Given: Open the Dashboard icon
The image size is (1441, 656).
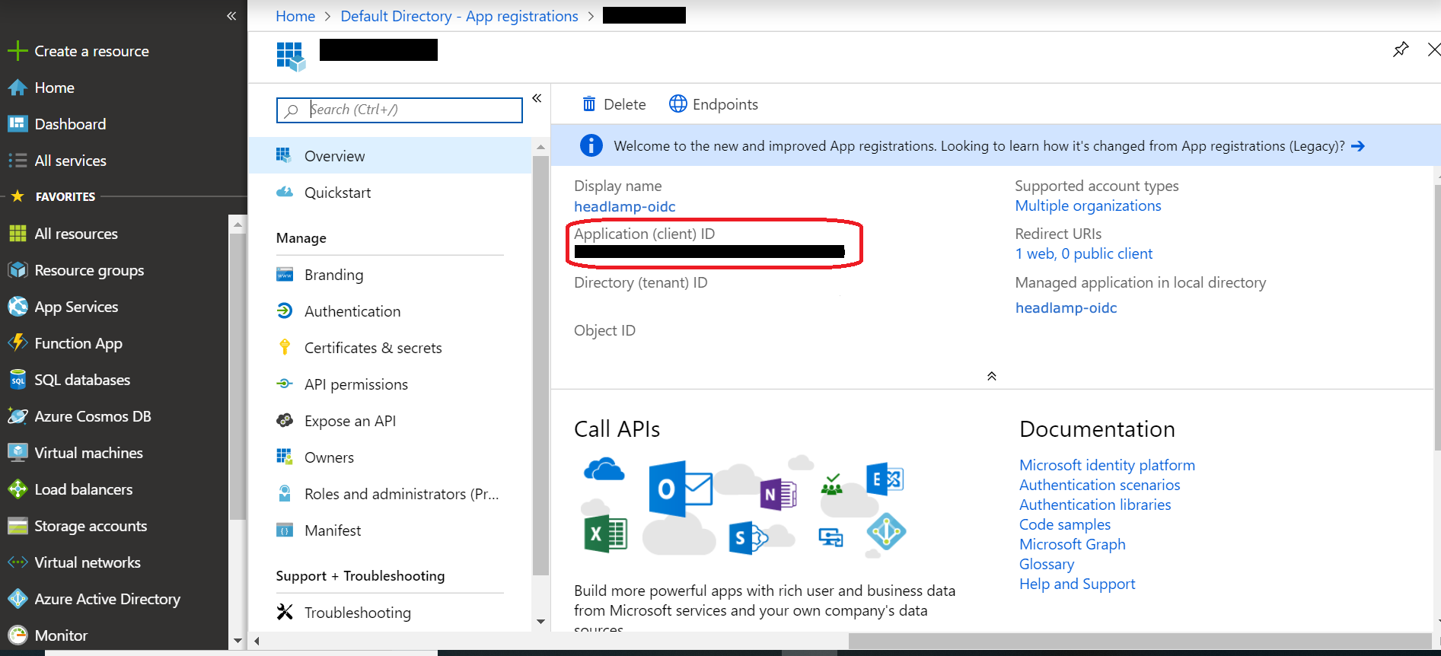Looking at the screenshot, I should point(18,124).
